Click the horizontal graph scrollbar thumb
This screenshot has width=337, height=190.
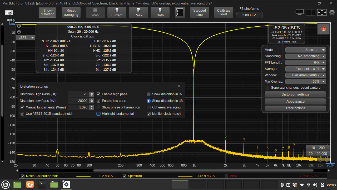point(204,170)
